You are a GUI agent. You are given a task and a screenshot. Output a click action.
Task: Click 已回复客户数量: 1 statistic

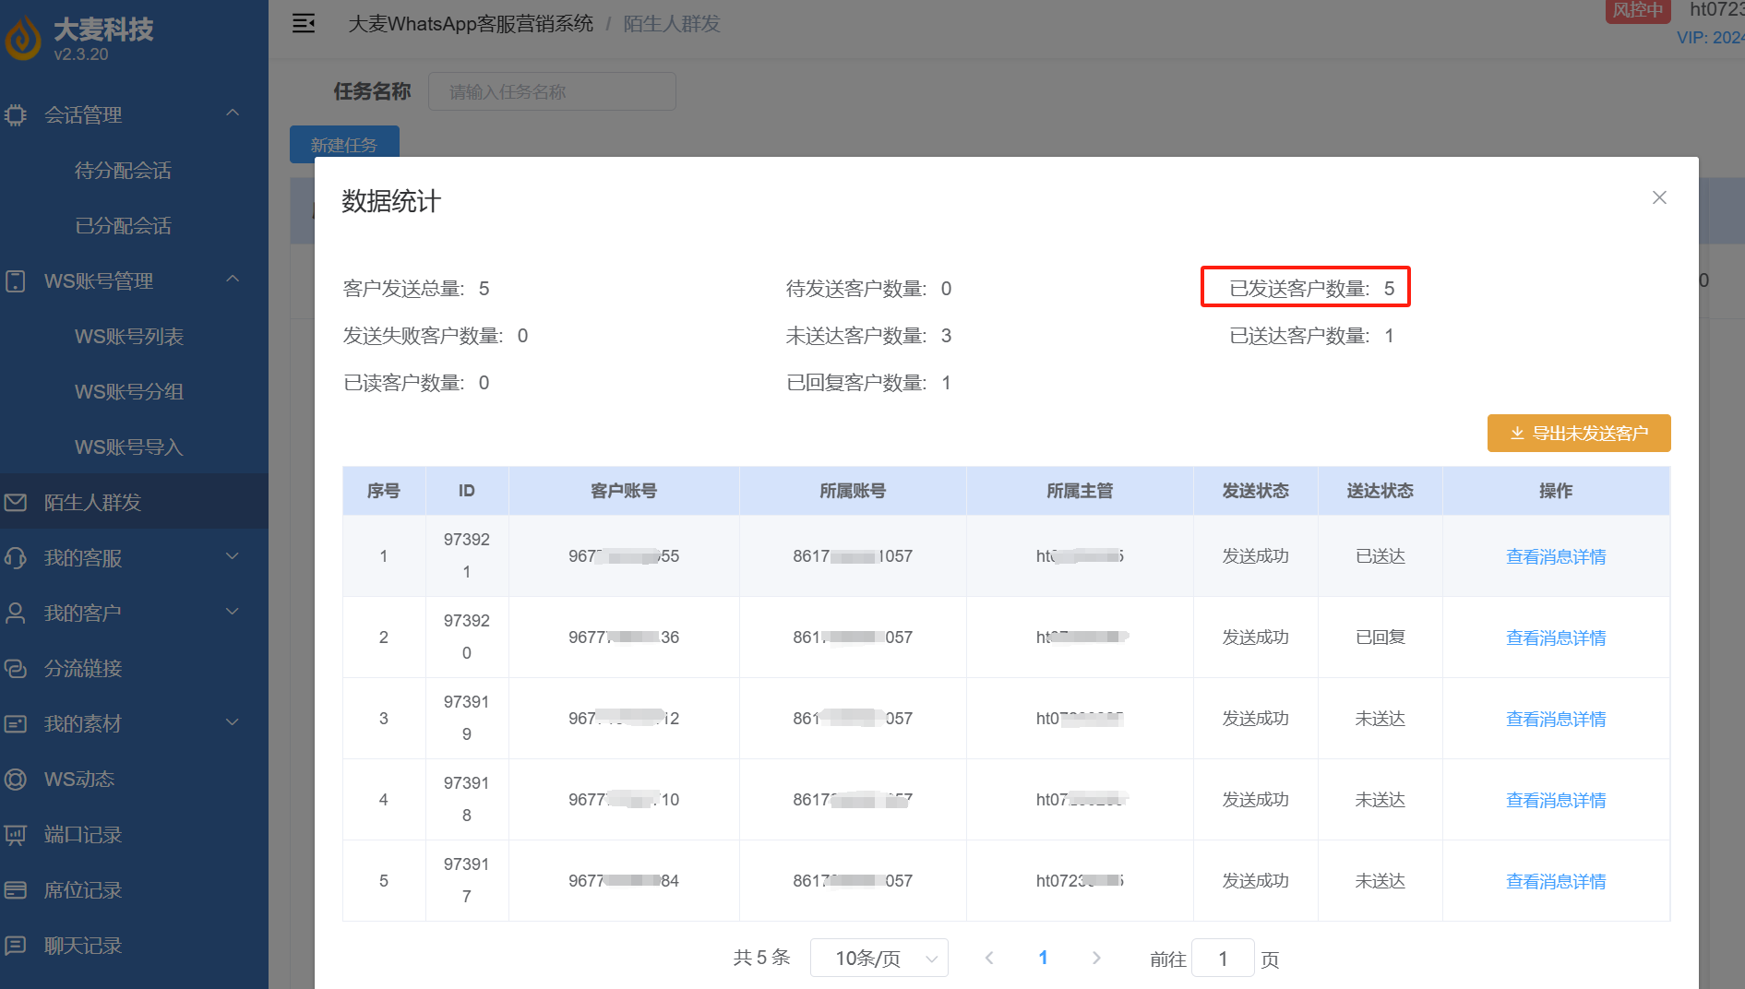(x=868, y=383)
